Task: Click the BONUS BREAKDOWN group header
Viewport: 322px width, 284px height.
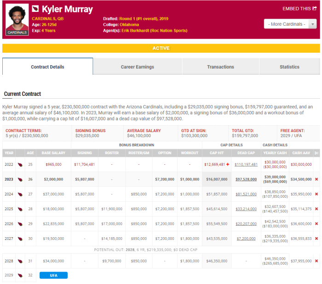Action: point(137,145)
